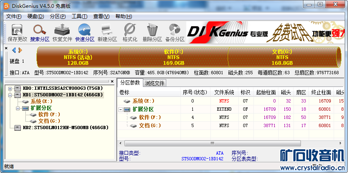
Task: Click 软件(F:) drive icon in partition table
Action: (133, 117)
